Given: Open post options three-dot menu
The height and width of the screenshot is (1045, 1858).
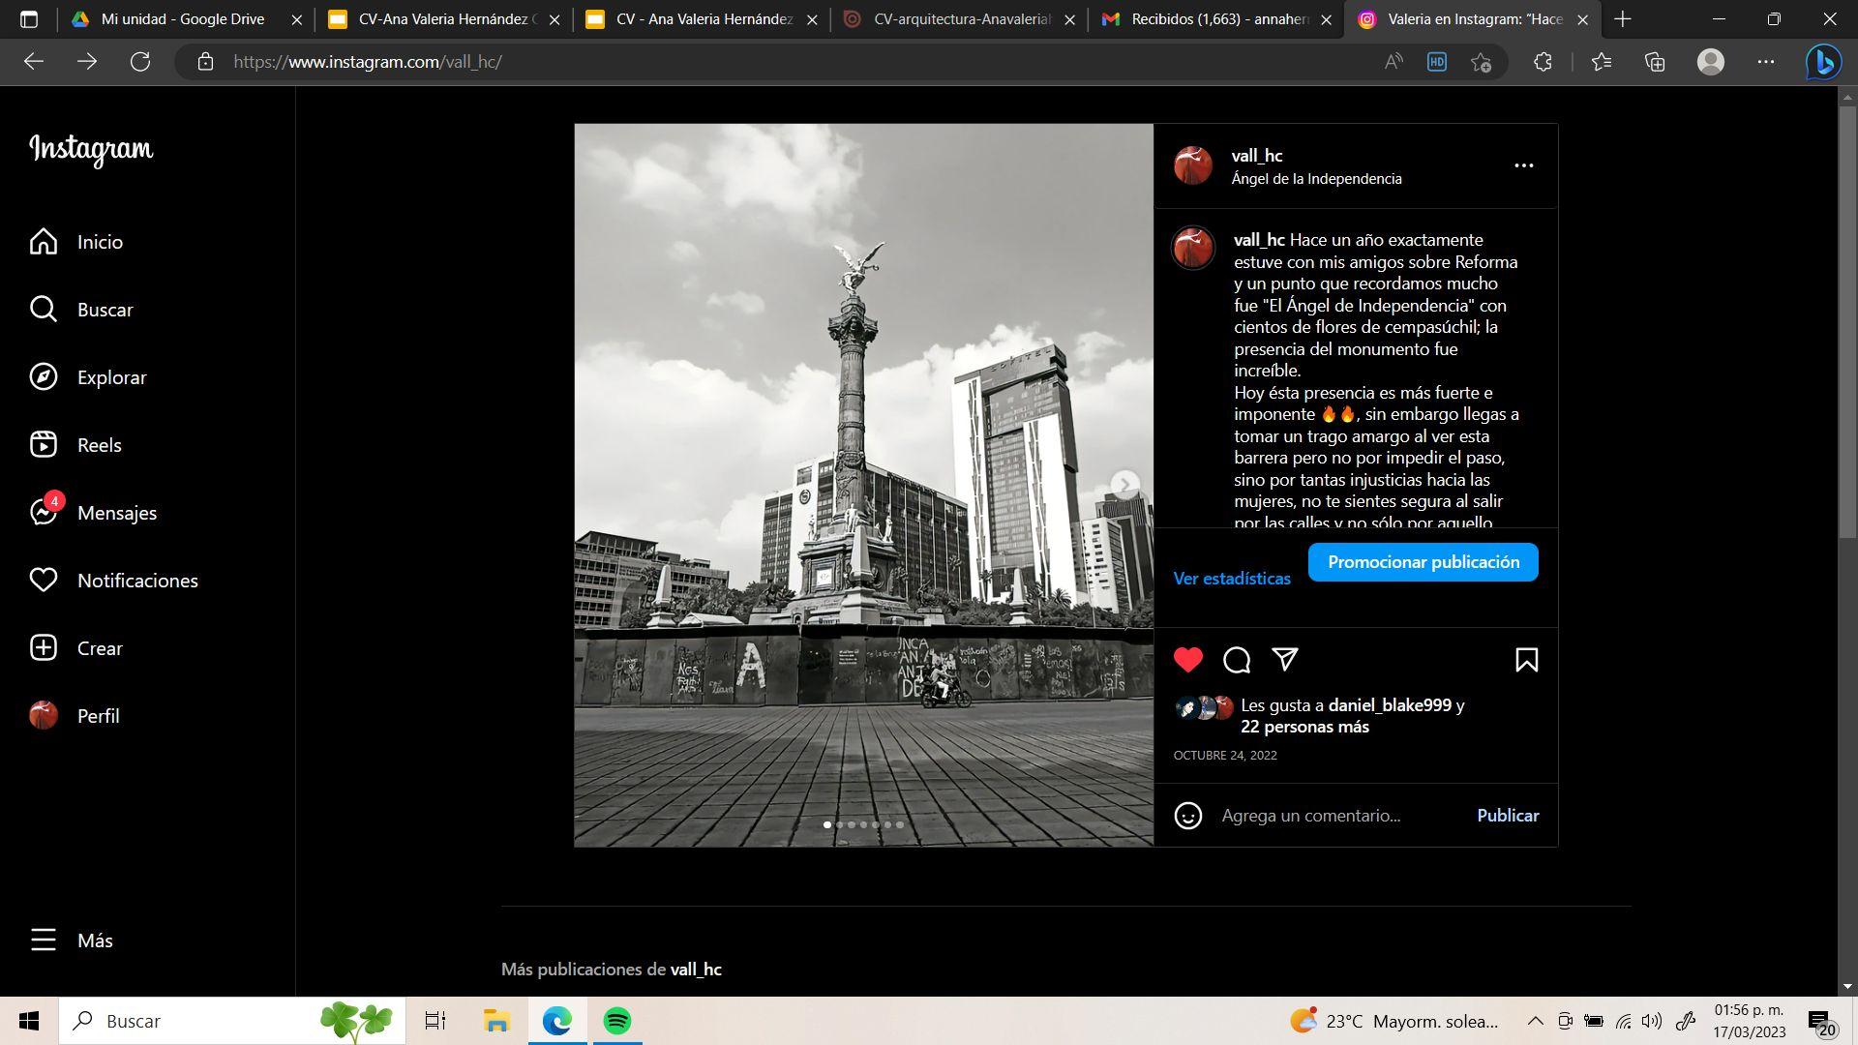Looking at the screenshot, I should [1523, 165].
